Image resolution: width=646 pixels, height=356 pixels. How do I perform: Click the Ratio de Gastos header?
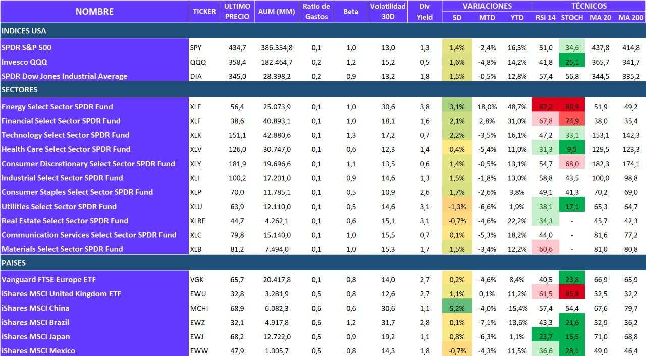(x=316, y=11)
